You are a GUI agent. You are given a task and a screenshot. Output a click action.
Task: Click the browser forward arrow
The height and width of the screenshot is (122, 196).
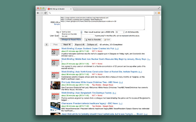pos(42,13)
